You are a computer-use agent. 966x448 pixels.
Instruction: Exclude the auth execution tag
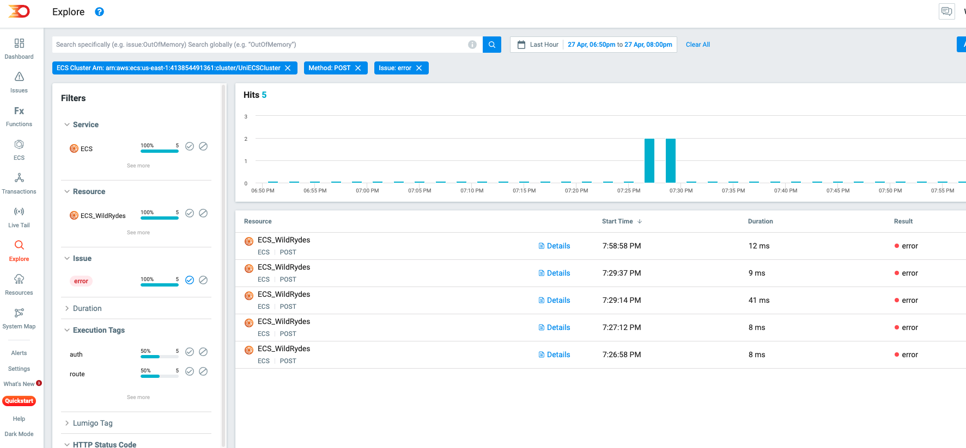coord(203,352)
